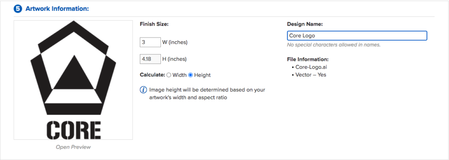Click the CORE logo artwork thumbnail
Viewport: 449px width, 160px height.
pyautogui.click(x=73, y=80)
